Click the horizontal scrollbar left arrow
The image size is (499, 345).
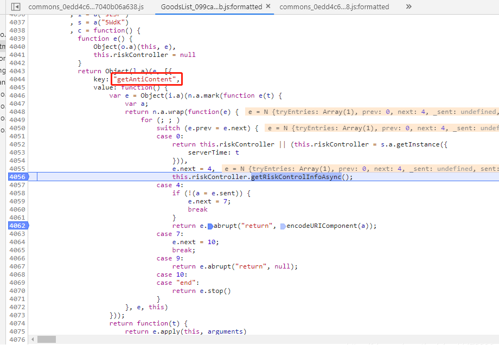(33, 339)
